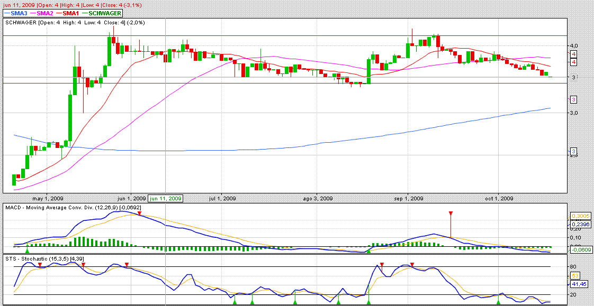Viewport: 594px width, 306px height.
Task: Click the sep 1, 2009 date label
Action: (408, 199)
